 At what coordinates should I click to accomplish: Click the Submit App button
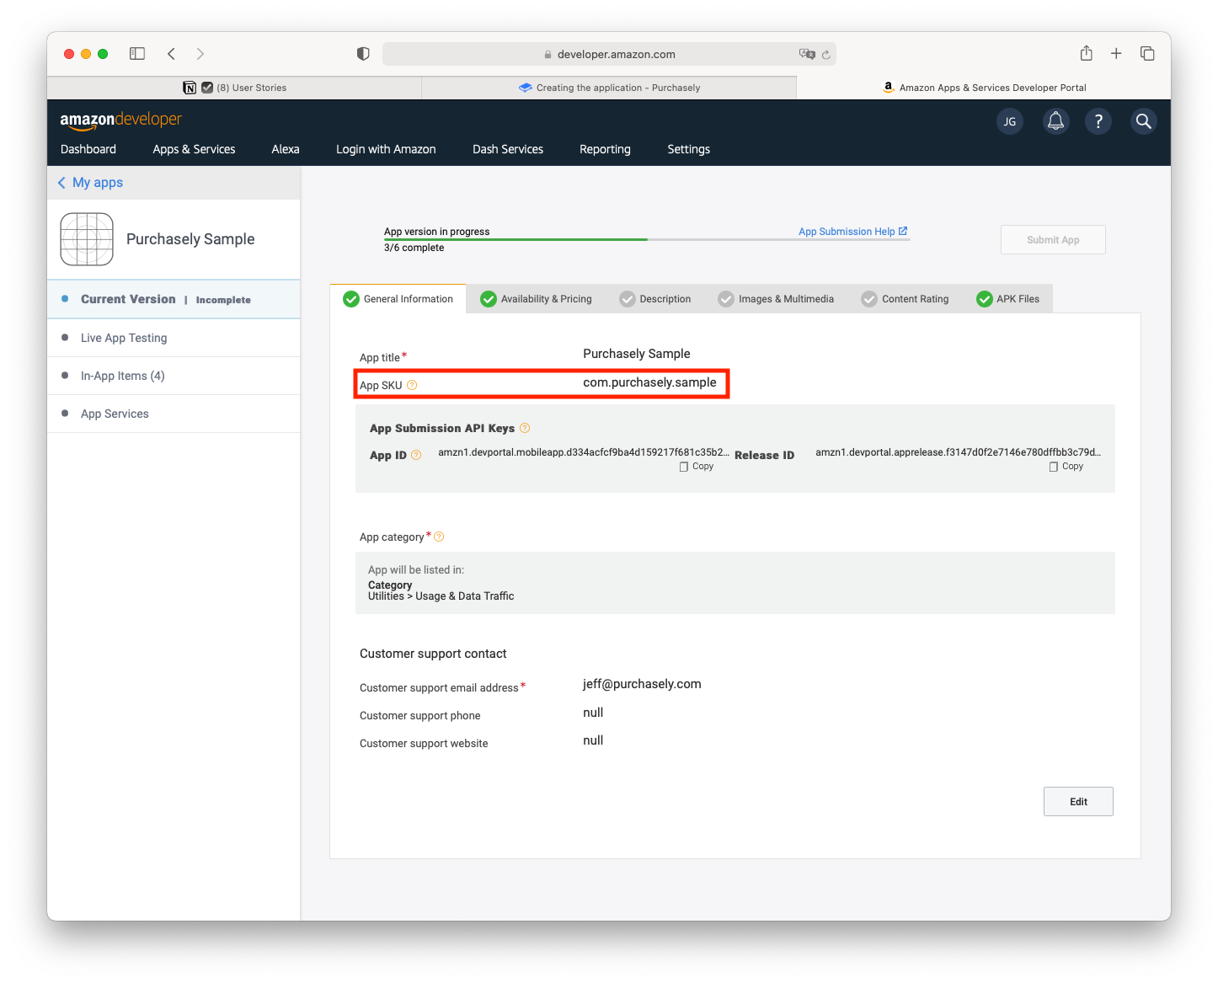click(x=1053, y=240)
